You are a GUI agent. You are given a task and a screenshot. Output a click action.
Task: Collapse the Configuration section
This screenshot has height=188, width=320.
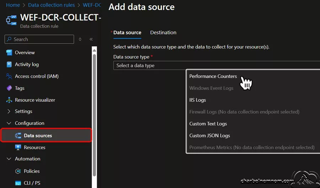click(x=9, y=123)
